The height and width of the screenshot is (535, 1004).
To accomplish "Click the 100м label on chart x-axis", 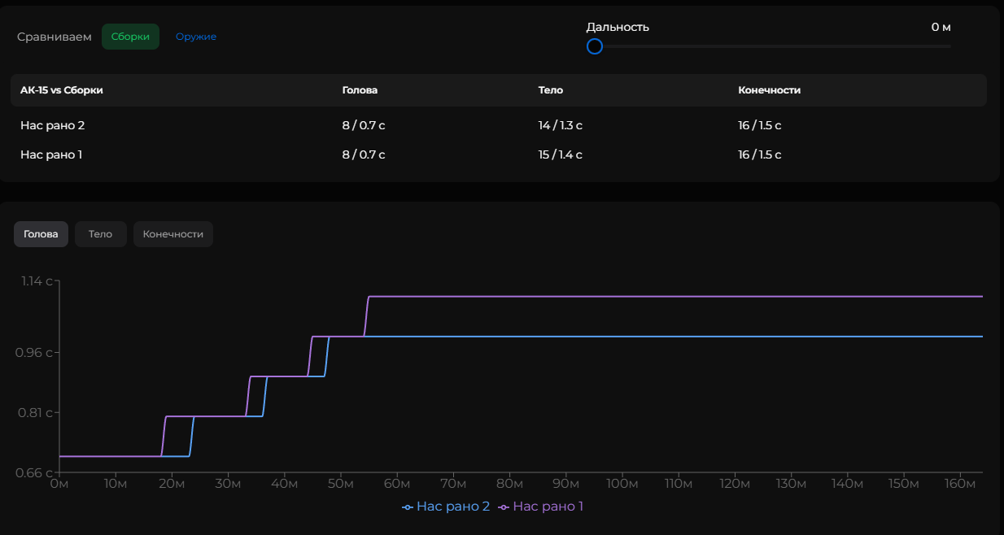I will [x=622, y=484].
